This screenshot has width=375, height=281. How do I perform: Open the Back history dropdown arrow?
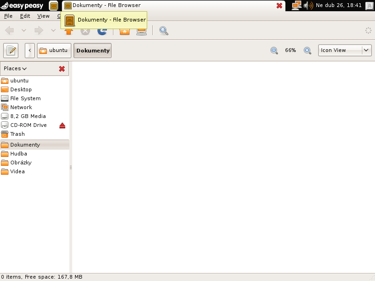tap(24, 30)
